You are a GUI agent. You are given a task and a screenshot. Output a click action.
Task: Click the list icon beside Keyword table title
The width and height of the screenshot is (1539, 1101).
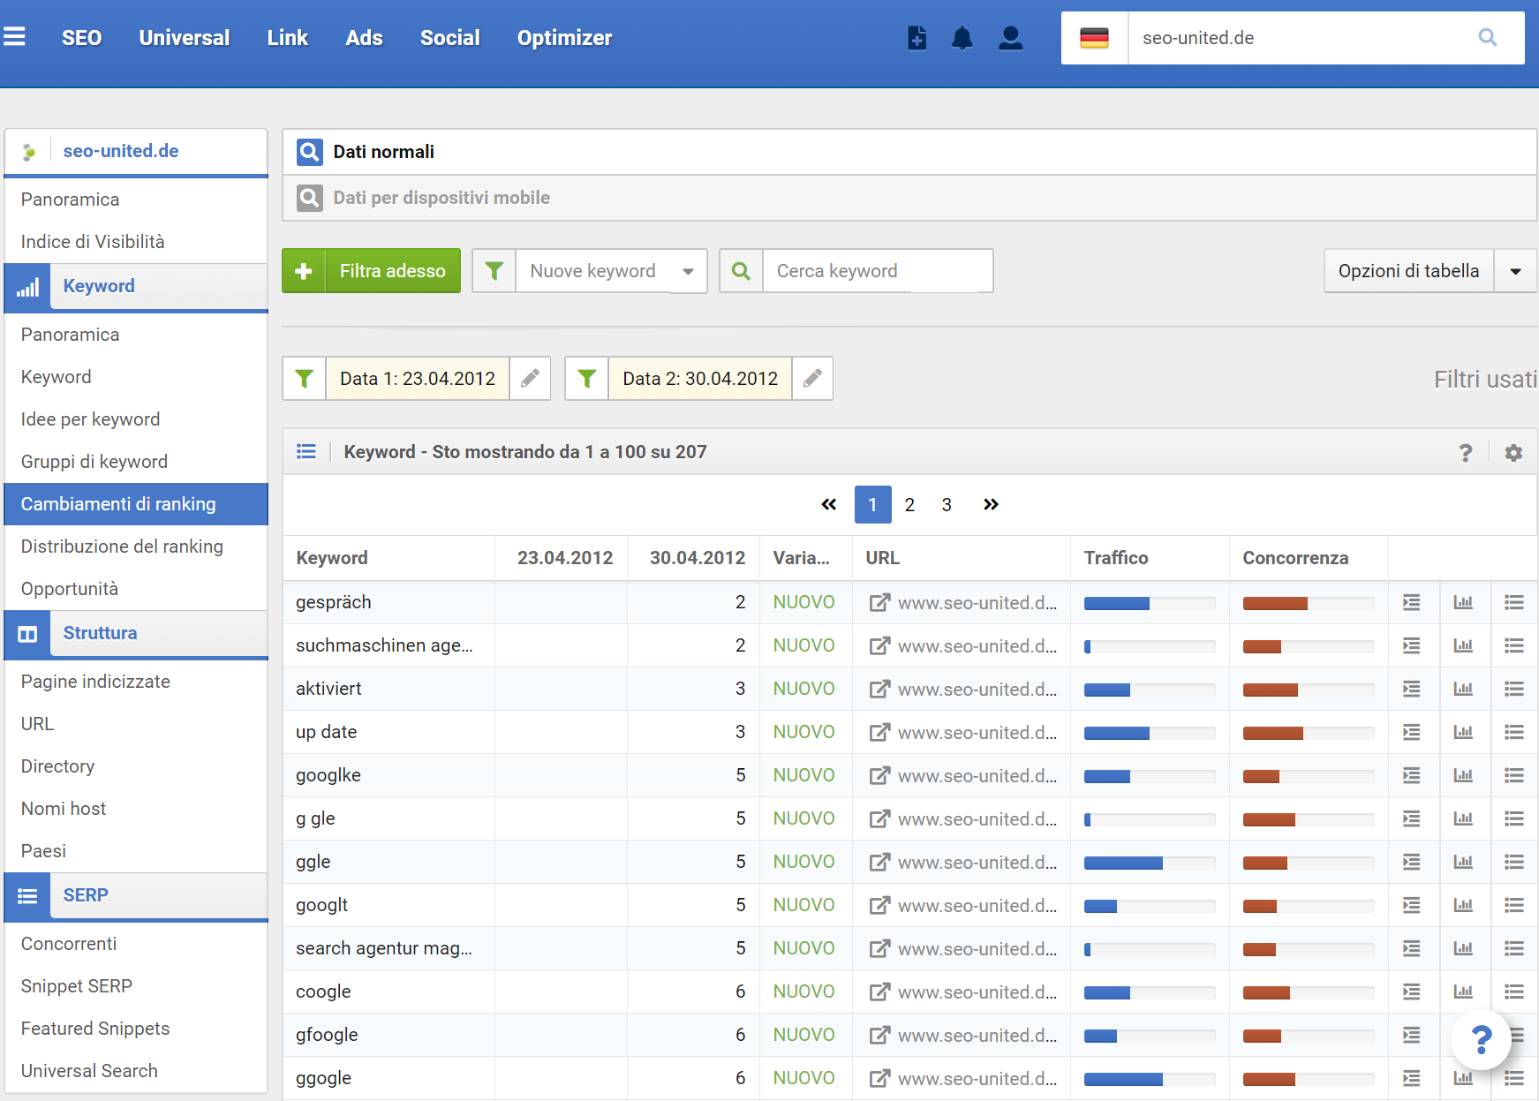pos(306,452)
